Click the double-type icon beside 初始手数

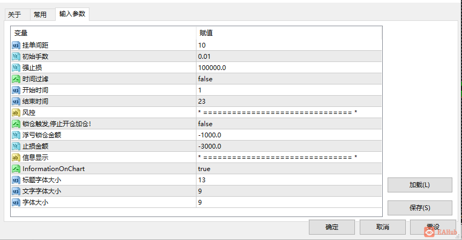[16, 57]
